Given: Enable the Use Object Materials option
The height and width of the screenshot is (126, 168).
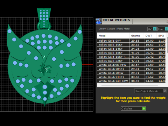Looking at the screenshot, I should click(x=150, y=91).
